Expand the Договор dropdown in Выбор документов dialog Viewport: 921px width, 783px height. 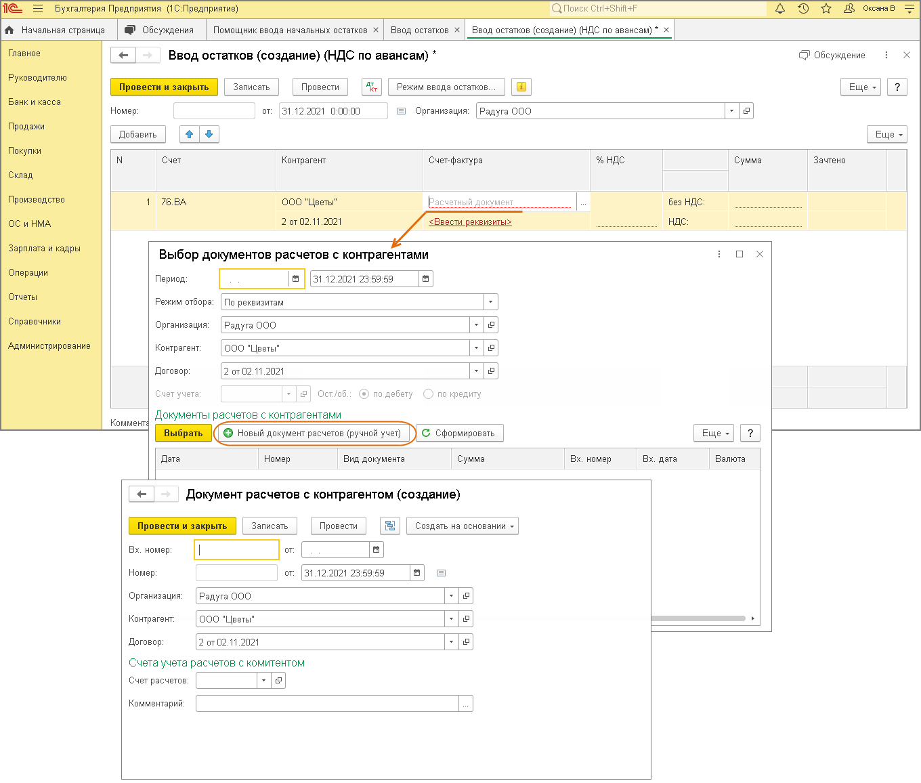(x=477, y=371)
